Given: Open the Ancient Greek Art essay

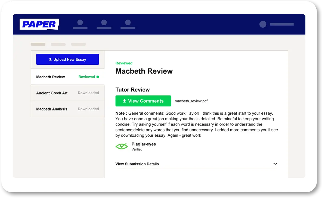Looking at the screenshot, I should tap(52, 93).
